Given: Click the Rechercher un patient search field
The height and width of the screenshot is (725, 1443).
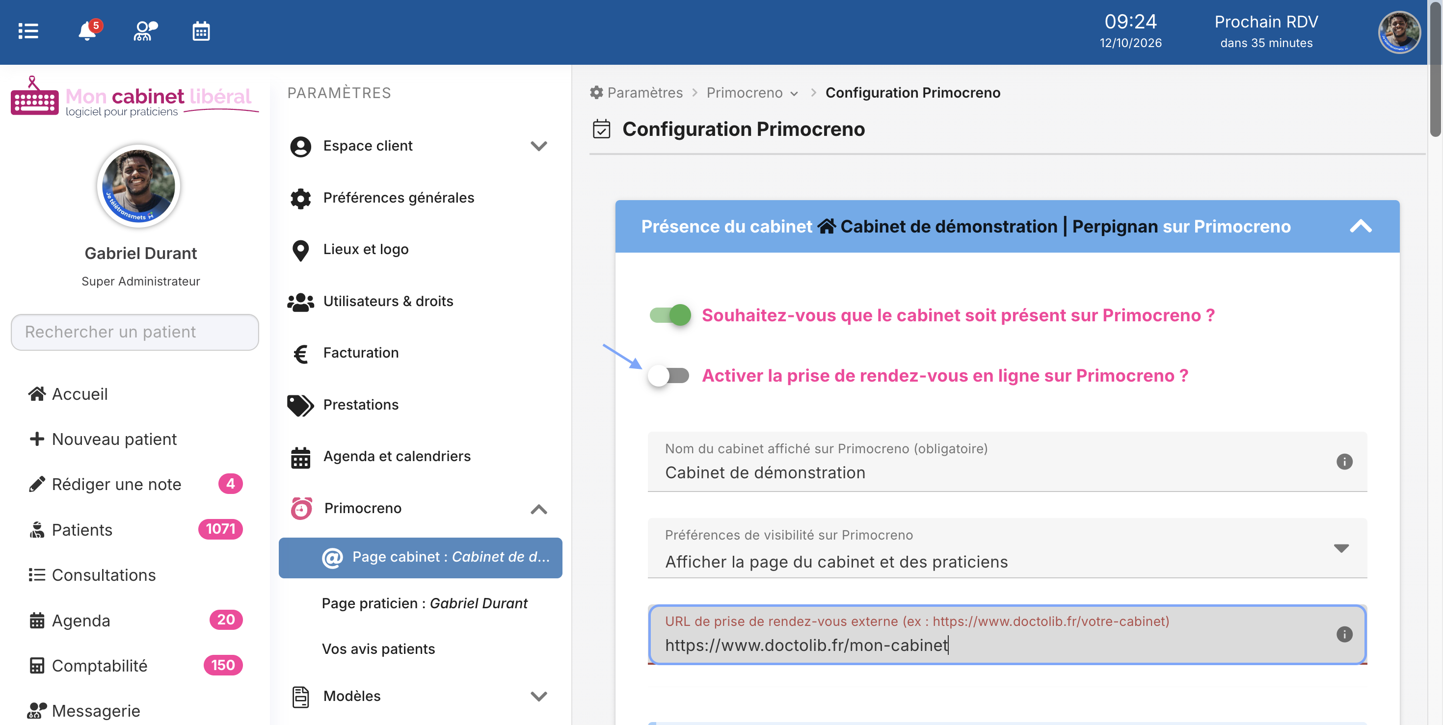Looking at the screenshot, I should pos(135,332).
